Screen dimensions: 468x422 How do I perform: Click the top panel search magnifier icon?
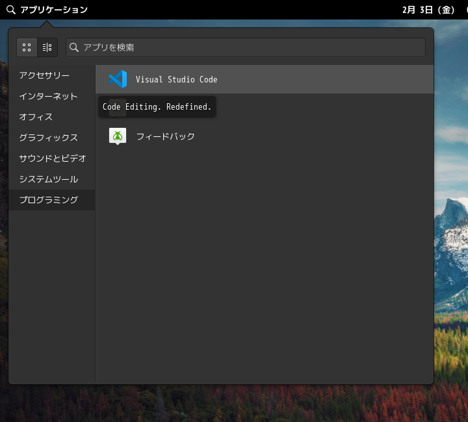click(x=11, y=10)
